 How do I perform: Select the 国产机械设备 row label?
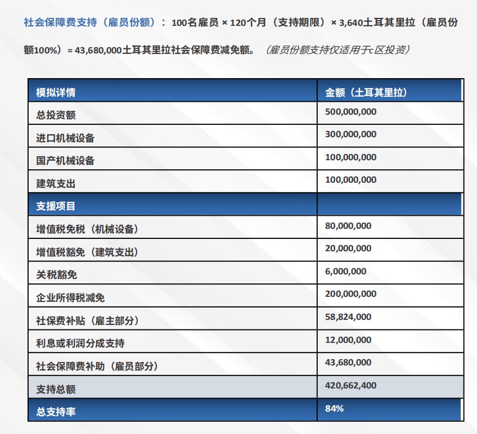65,161
